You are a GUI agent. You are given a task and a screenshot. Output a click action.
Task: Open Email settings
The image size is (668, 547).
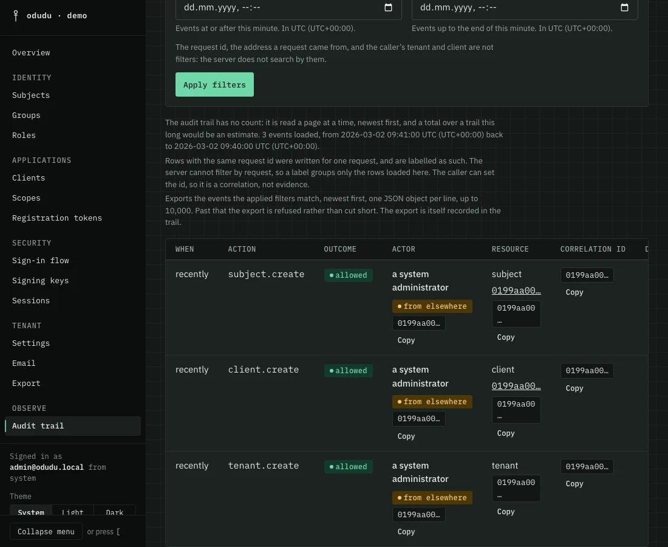click(x=73, y=363)
